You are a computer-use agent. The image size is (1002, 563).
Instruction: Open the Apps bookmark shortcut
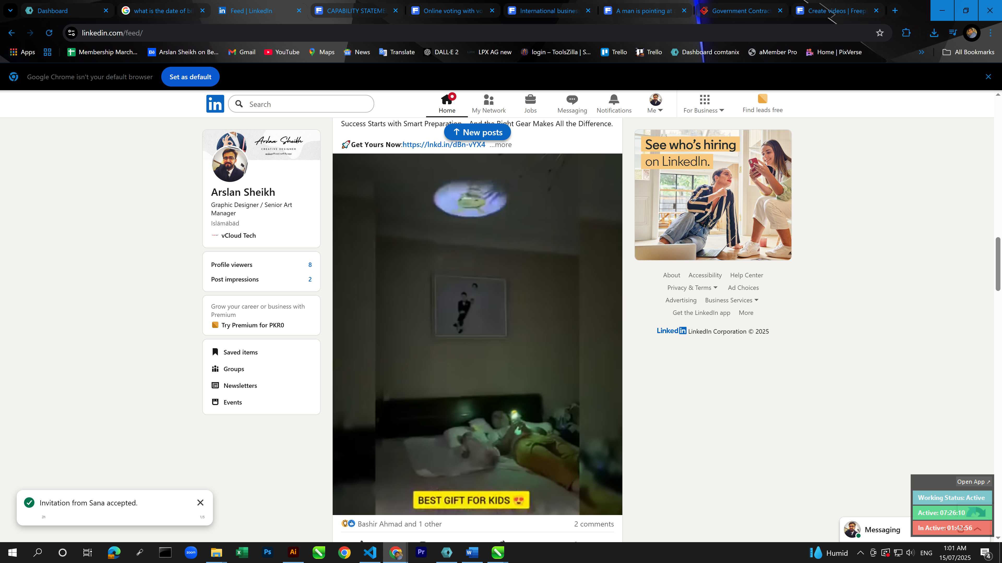[x=22, y=52]
